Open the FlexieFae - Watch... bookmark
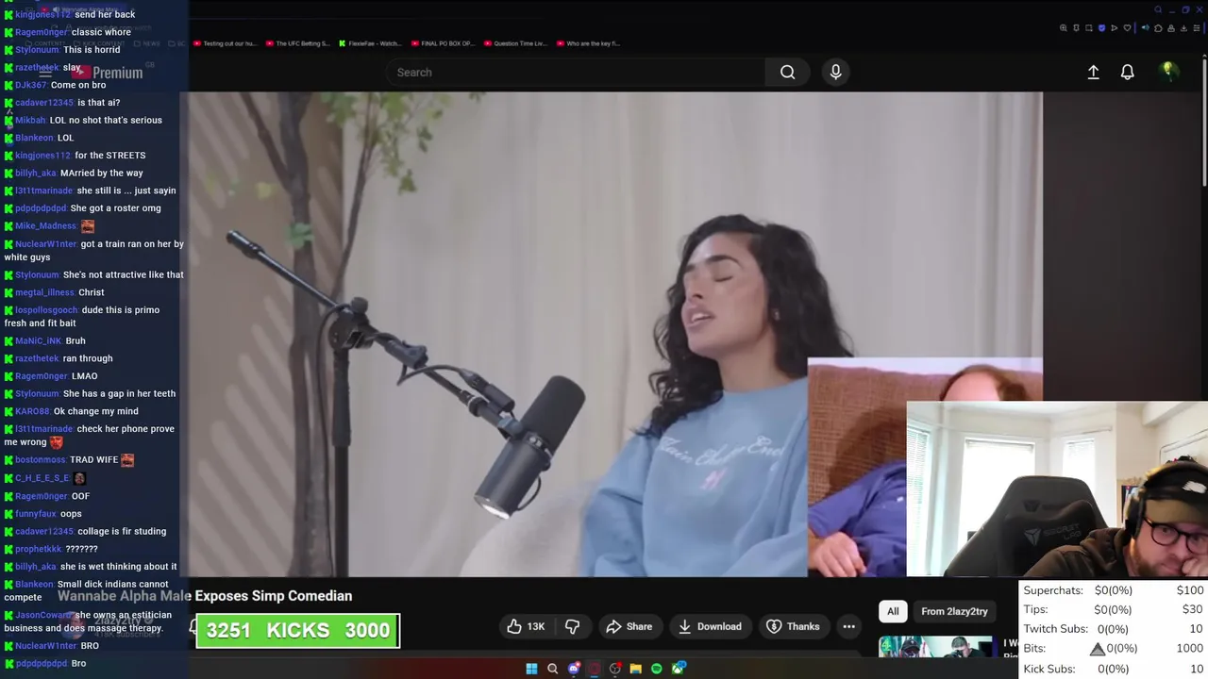This screenshot has width=1208, height=679. 369,43
